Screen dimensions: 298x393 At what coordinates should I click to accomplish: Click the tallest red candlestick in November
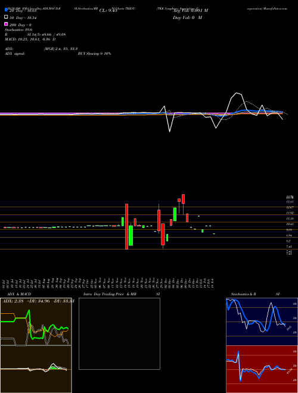click(x=127, y=227)
